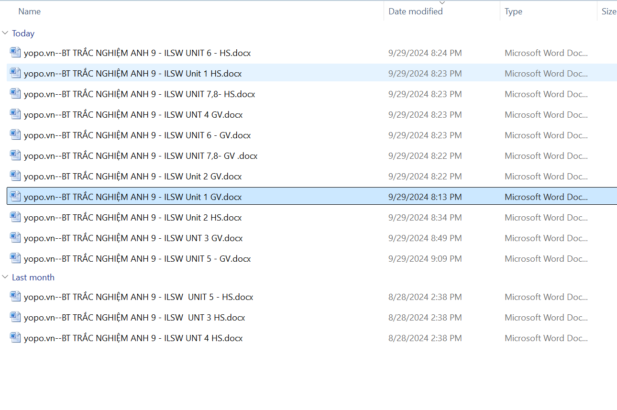Select file name ILSW Unit 2 GV.docx
The width and height of the screenshot is (617, 410).
pyautogui.click(x=133, y=177)
